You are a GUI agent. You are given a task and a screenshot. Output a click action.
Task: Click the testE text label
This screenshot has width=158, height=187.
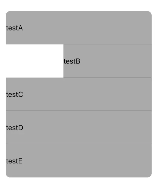14,161
